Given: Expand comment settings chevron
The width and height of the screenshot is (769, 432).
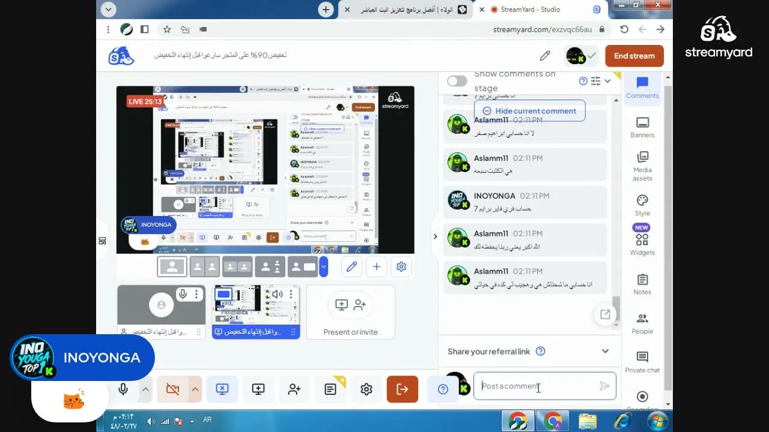Looking at the screenshot, I should coord(607,81).
